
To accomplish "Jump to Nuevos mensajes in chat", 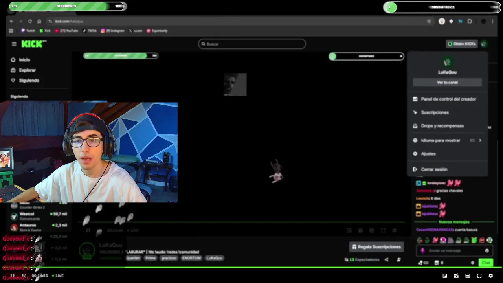I will click(454, 222).
